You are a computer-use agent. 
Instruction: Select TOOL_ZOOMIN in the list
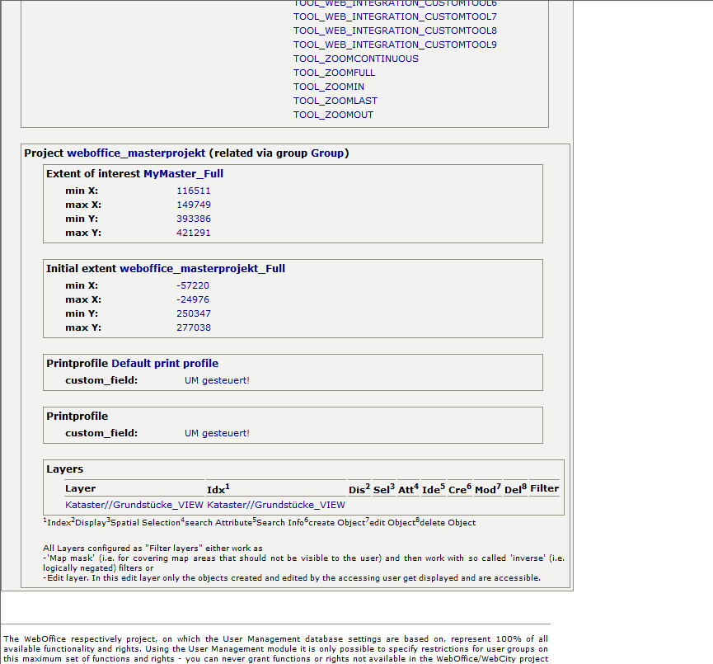(x=328, y=87)
